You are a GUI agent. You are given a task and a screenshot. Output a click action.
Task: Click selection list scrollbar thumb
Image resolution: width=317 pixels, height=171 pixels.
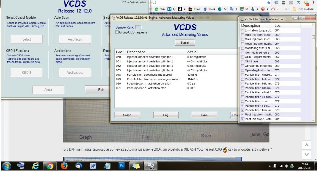point(314,37)
